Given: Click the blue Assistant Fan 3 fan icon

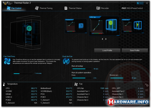Looking at the screenshot, I should pos(81,26).
